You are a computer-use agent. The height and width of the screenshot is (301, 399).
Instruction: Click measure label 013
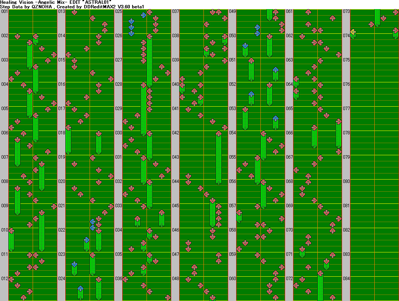coord(62,11)
